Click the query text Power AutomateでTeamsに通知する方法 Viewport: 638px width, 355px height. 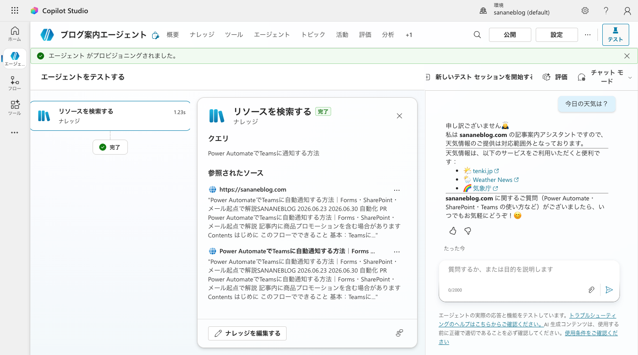(x=264, y=154)
